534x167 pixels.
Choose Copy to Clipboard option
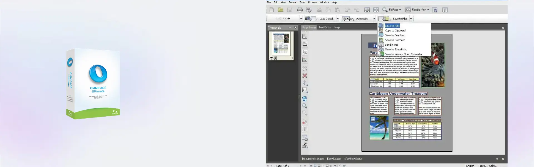pos(404,30)
